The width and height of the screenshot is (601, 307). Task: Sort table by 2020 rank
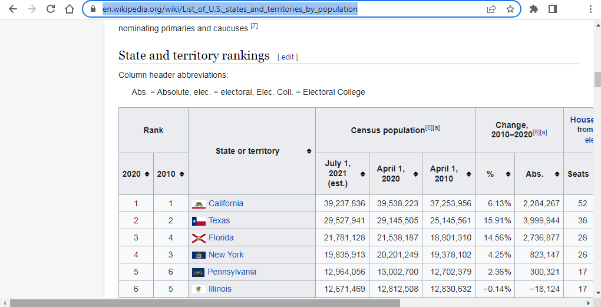pyautogui.click(x=136, y=174)
